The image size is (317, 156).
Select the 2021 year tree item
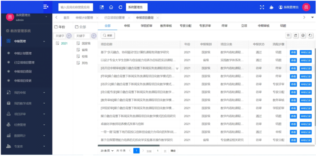coord(64,43)
